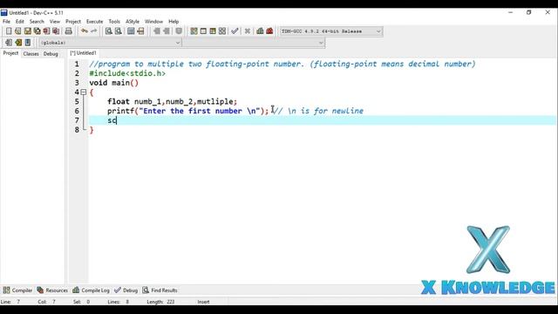This screenshot has width=558, height=314.
Task: Click the #include<stdio.h> code line
Action: (x=127, y=73)
